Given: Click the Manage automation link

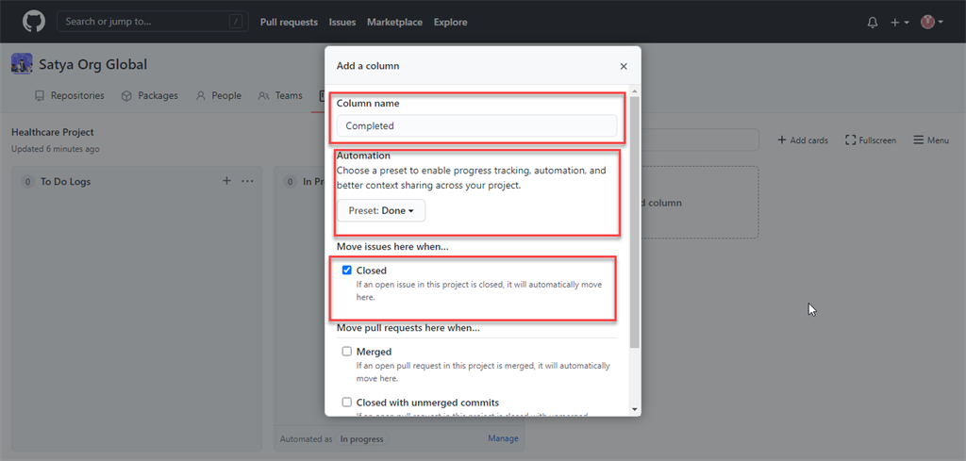Looking at the screenshot, I should 503,438.
